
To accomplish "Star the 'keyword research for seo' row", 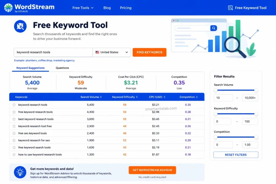I will point(14,140).
